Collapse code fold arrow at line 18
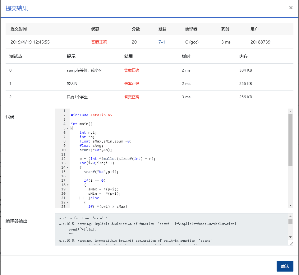Image resolution: width=299 pixels, height=275 pixels. click(67, 185)
